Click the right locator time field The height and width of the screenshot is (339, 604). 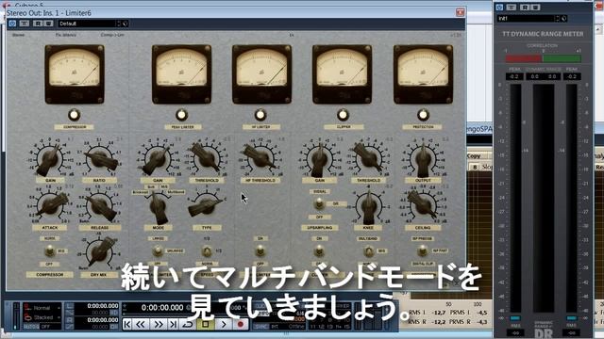pos(103,320)
